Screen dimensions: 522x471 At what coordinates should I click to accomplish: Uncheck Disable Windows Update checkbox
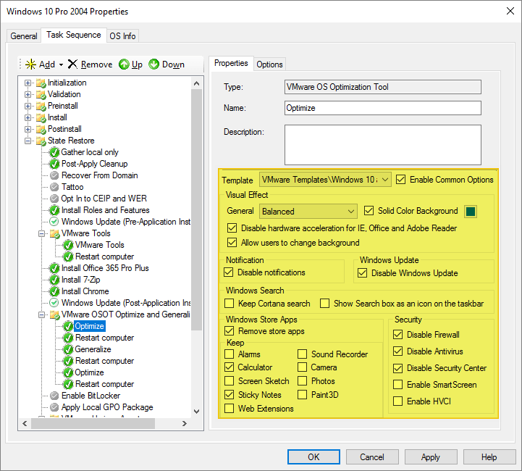coord(363,273)
